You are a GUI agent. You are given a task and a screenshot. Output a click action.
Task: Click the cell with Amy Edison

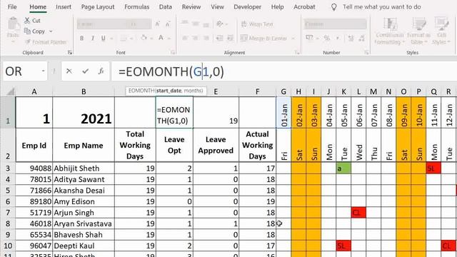tap(84, 201)
